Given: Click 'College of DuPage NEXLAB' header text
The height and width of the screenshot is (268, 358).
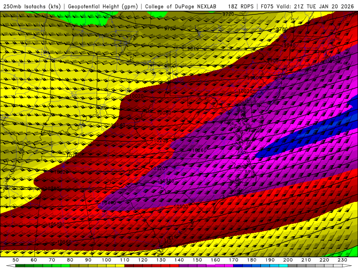Looking at the screenshot, I should click(x=180, y=6).
